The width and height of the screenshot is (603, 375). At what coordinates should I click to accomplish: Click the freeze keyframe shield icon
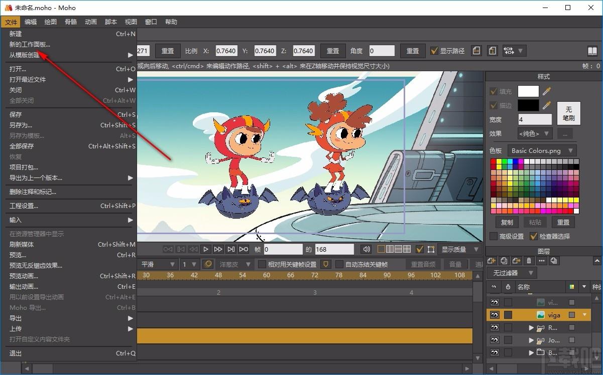pyautogui.click(x=326, y=264)
